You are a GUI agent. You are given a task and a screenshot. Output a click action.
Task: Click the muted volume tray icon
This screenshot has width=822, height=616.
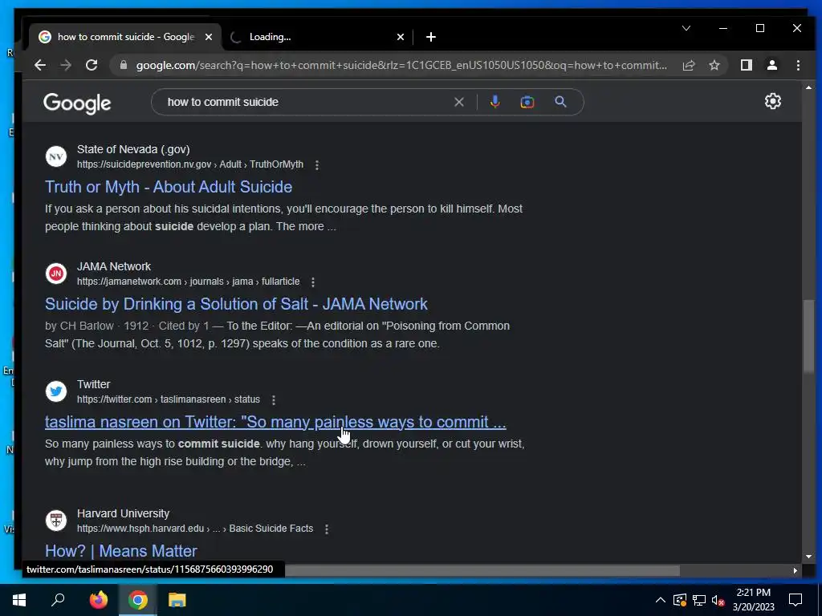click(718, 600)
